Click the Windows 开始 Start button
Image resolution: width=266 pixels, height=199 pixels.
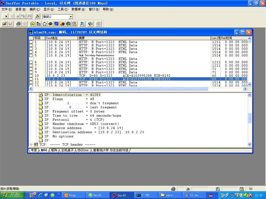coord(12,195)
